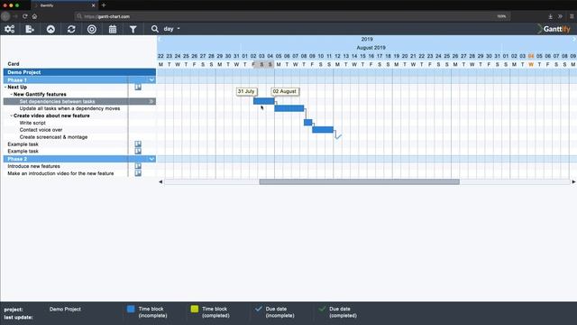Screen dimensions: 577x325
Task: Open the browser hamburger menu
Action: pos(572,16)
